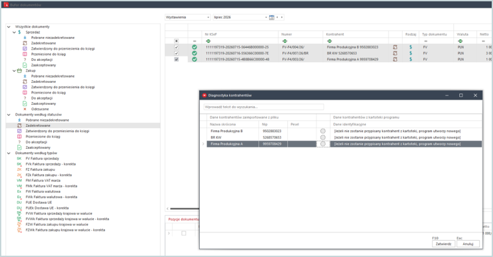Click the filter icon under the Kontrahent column
Image resolution: width=493 pixels, height=257 pixels.
(x=329, y=41)
